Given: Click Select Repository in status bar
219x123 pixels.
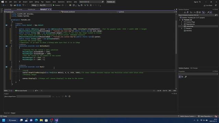Looking at the screenshot, I should (205, 116).
